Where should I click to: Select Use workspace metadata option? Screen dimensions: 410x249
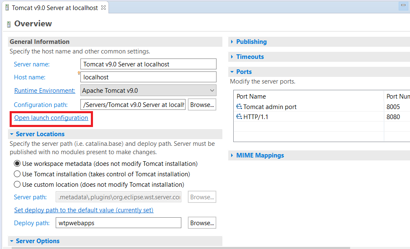tap(17, 163)
